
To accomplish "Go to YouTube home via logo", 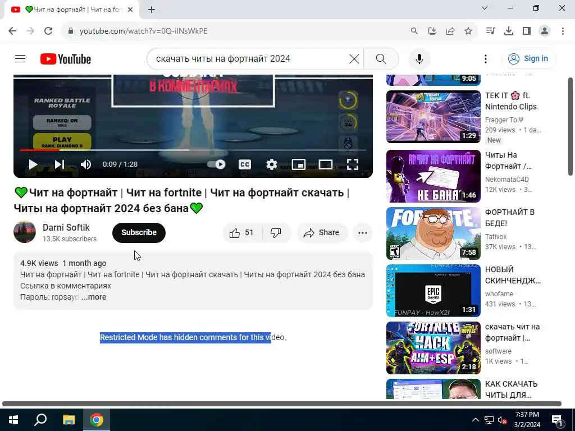I will point(66,59).
